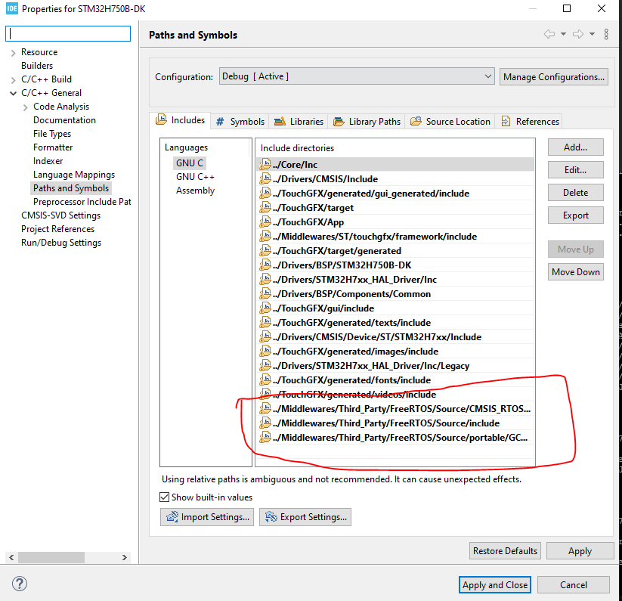Click the Restore Defaults button

click(505, 550)
